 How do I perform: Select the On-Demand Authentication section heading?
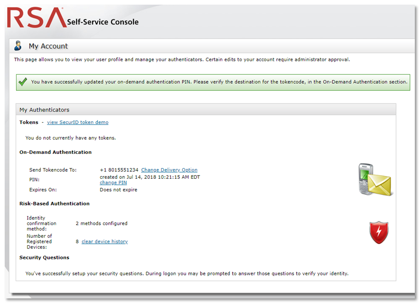56,152
